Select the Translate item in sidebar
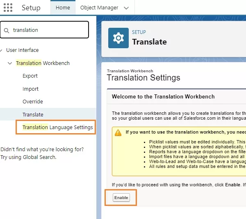The image size is (246, 219). pyautogui.click(x=33, y=115)
